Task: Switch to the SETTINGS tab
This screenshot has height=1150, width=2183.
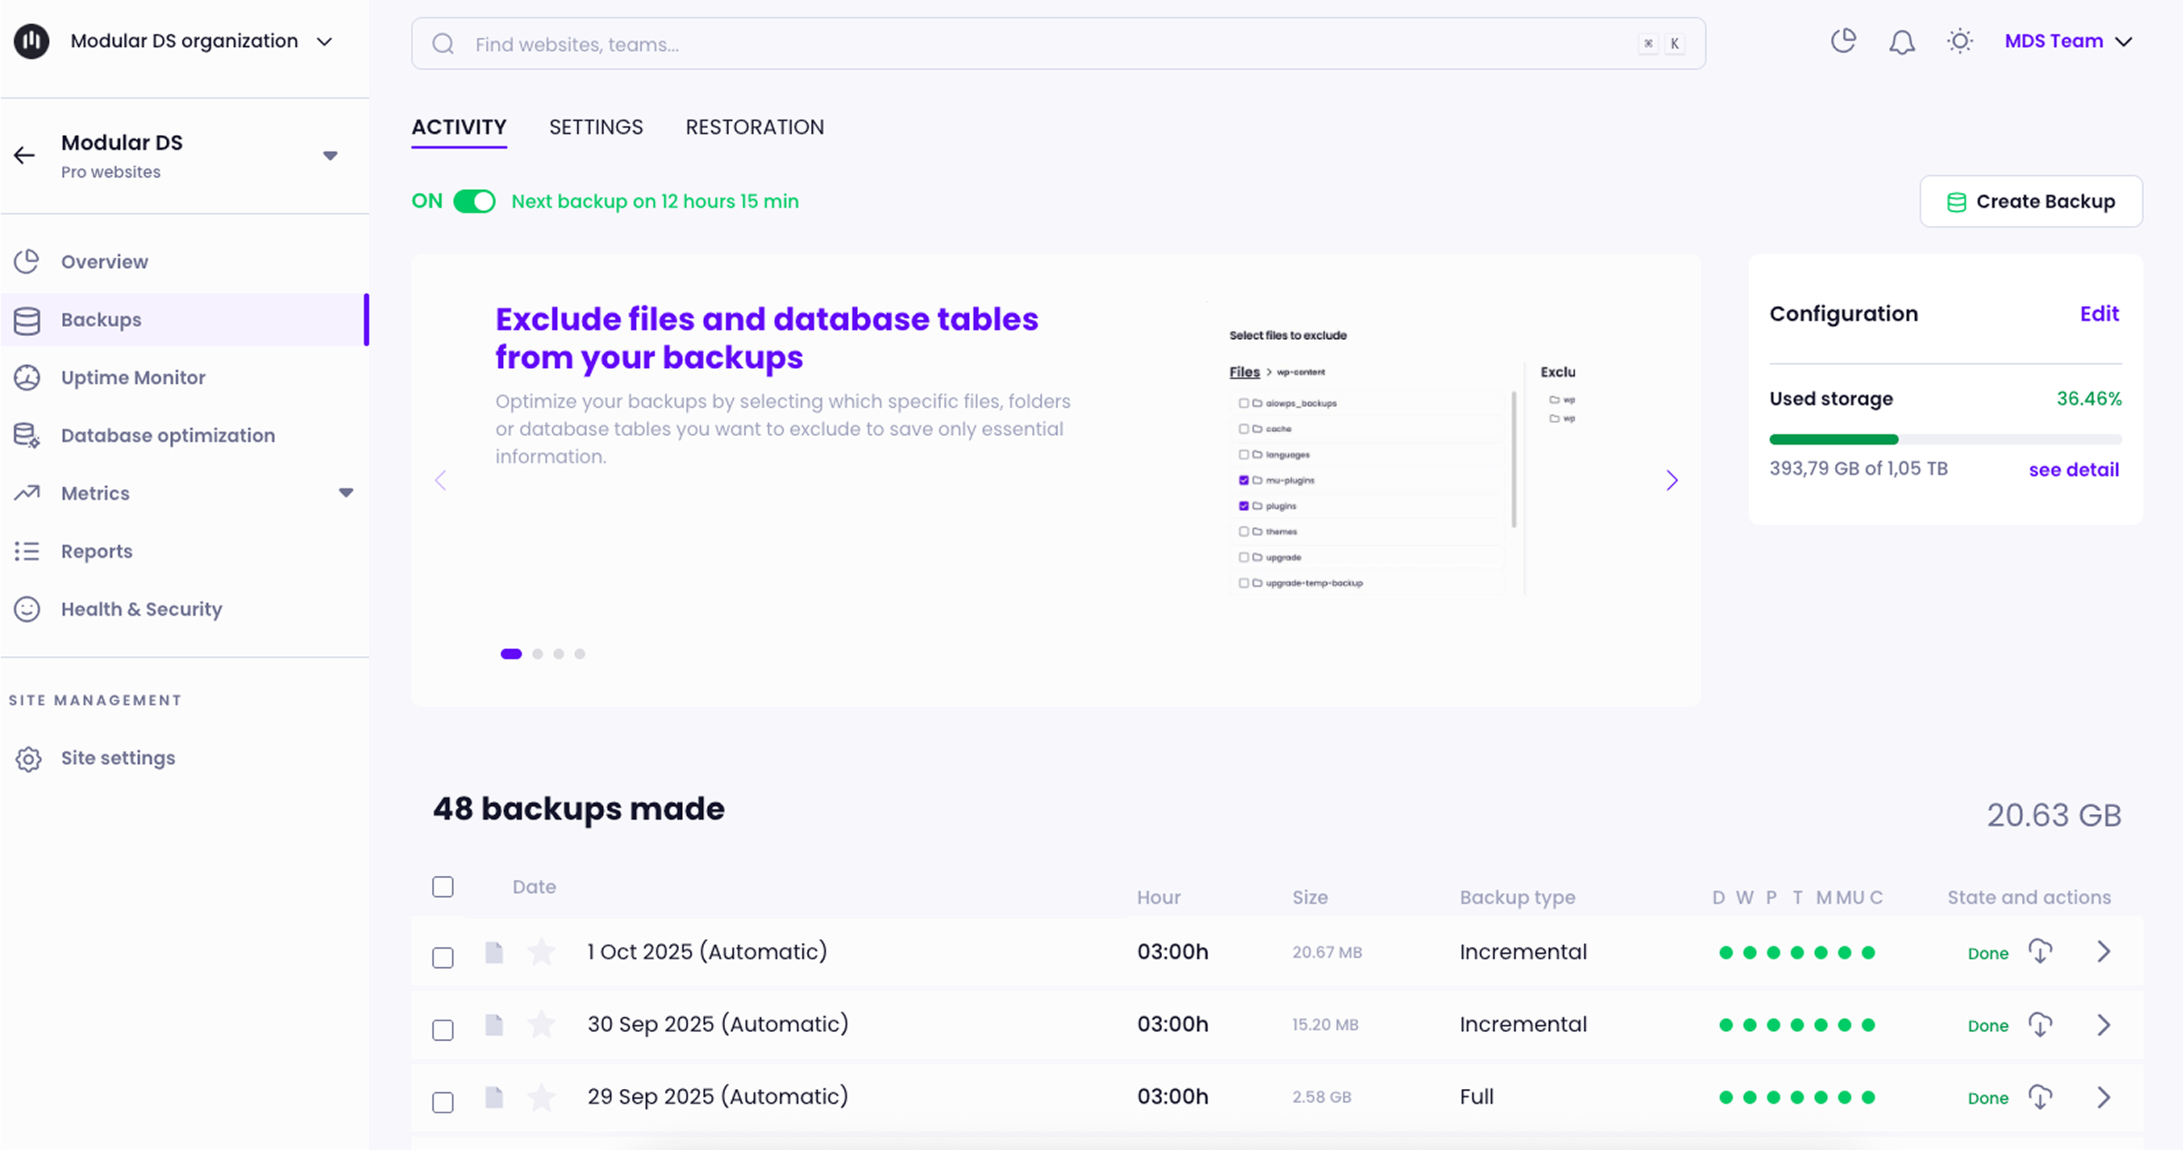Action: 596,127
